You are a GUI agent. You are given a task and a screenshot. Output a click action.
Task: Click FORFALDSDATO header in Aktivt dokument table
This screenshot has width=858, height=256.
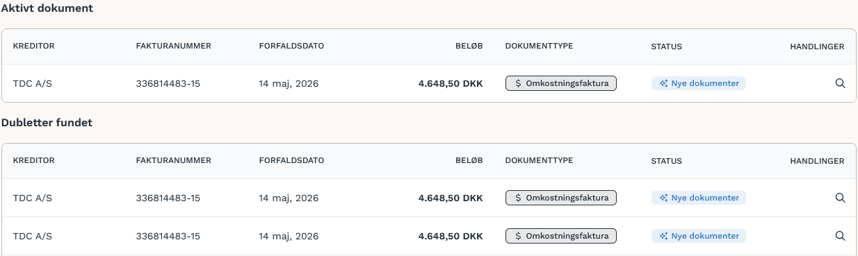pos(291,46)
